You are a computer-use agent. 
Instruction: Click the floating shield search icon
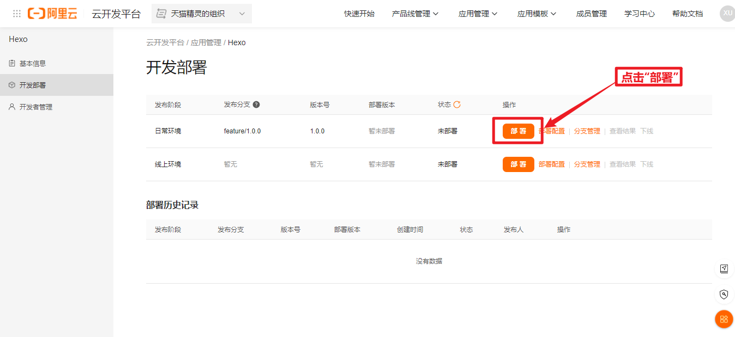click(x=724, y=295)
